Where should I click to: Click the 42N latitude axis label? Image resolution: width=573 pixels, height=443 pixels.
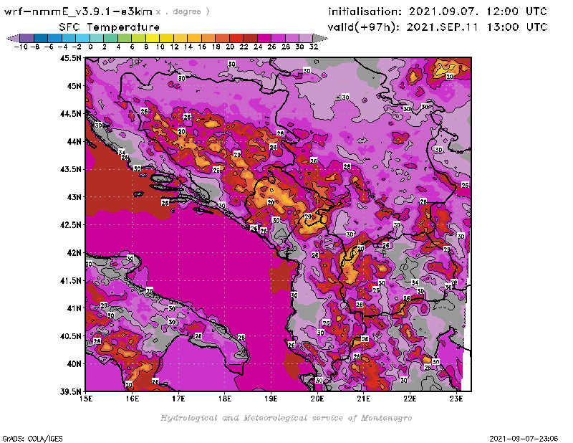pyautogui.click(x=72, y=252)
